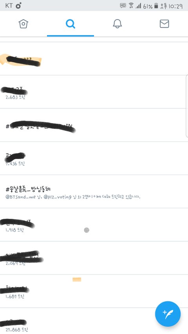This screenshot has width=188, height=334.
Task: Open the trend with 7,436 tweets
Action: coord(94,158)
